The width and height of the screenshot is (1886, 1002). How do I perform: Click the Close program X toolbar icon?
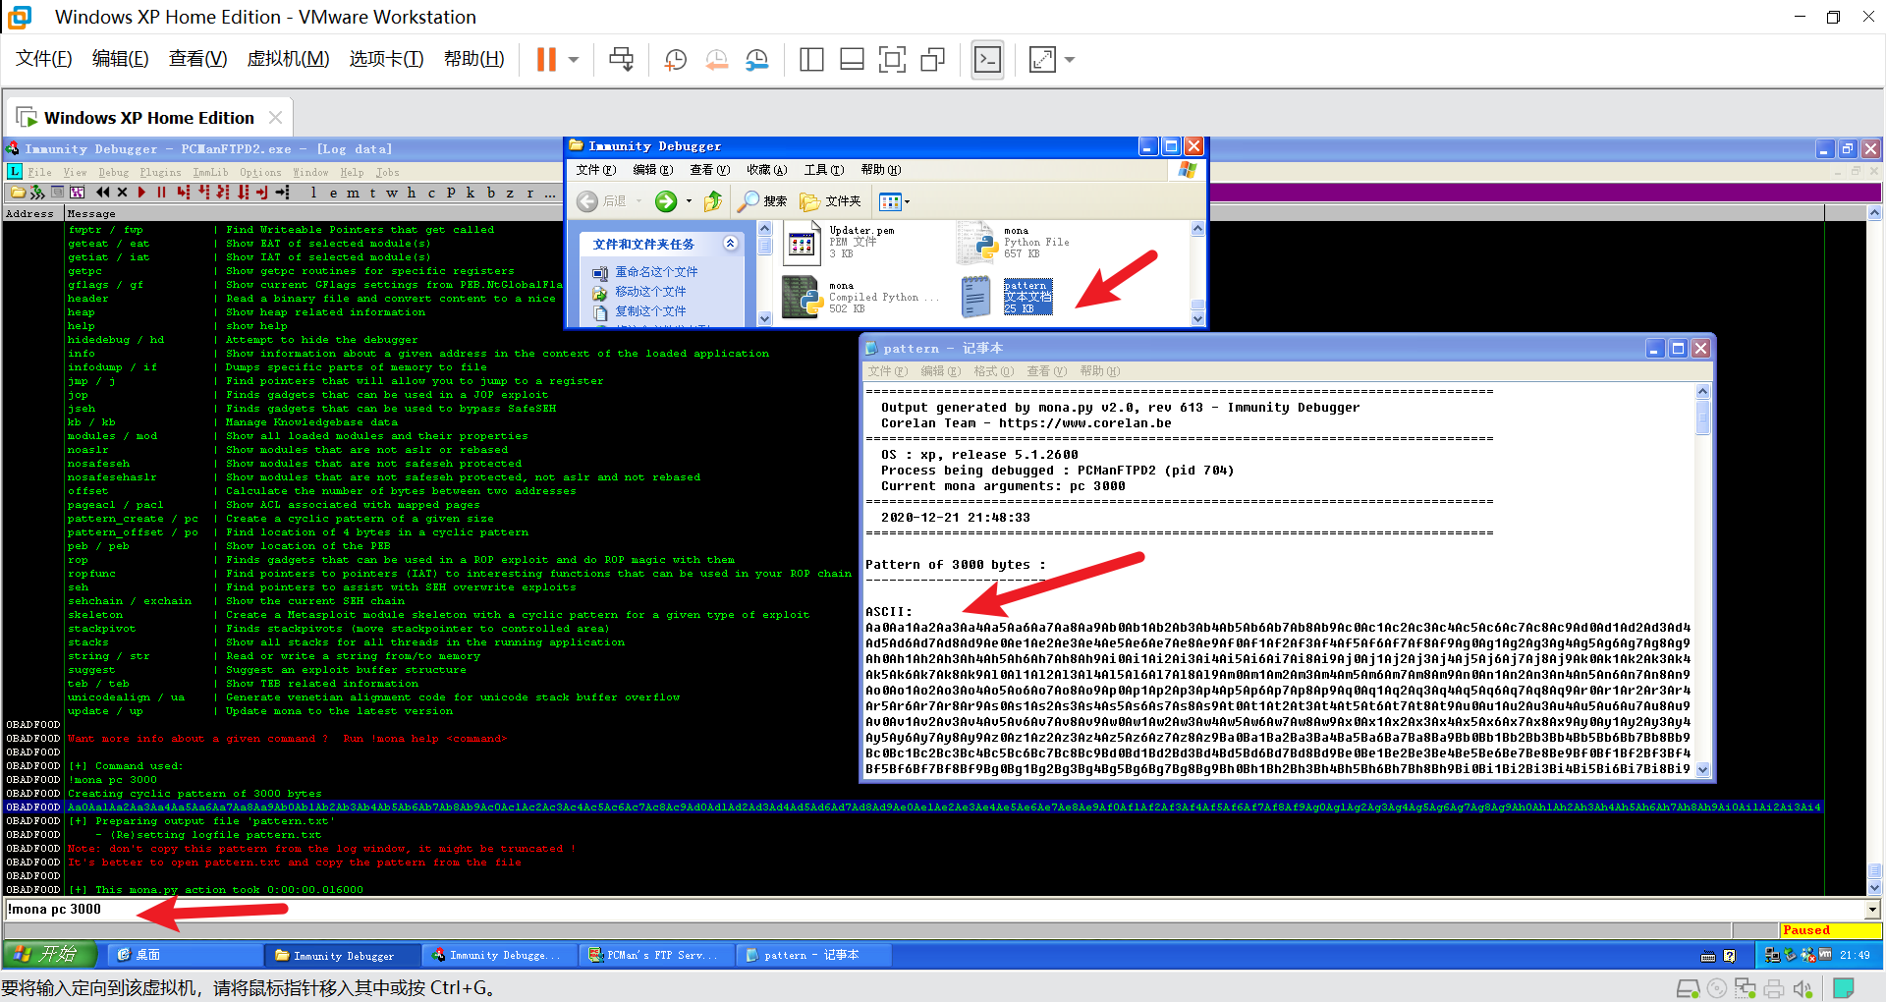point(122,193)
